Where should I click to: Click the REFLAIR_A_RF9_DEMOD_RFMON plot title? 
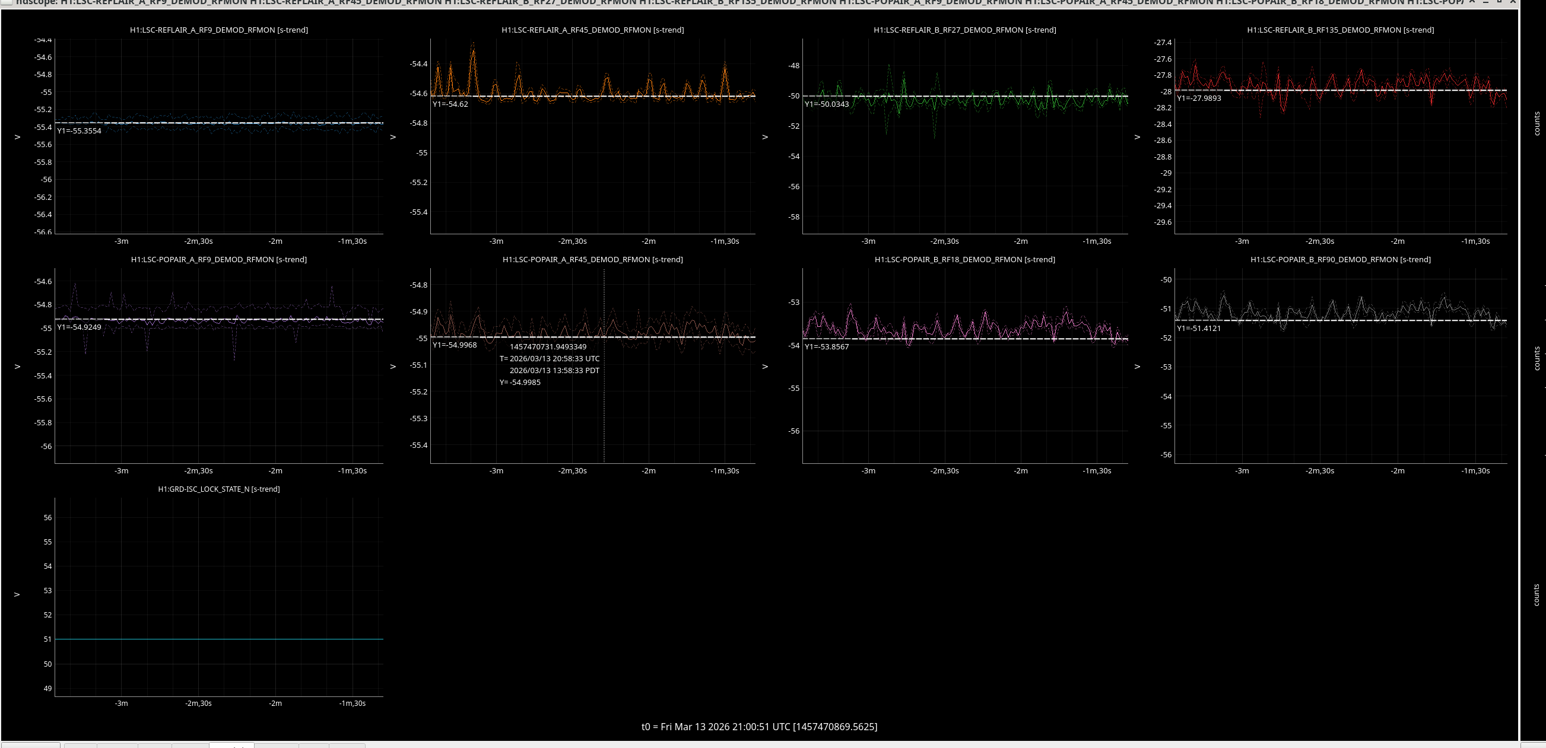click(x=218, y=30)
